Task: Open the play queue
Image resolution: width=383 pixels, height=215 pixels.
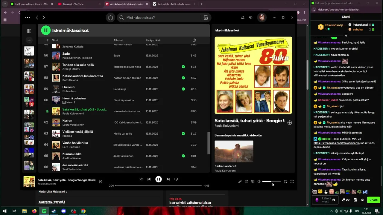Action: point(246,182)
